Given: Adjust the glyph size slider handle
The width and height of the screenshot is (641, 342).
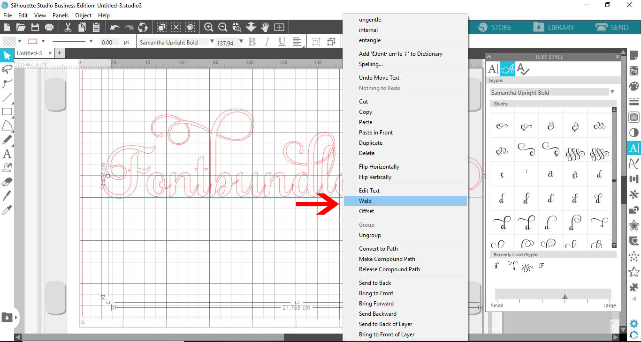Looking at the screenshot, I should pyautogui.click(x=565, y=296).
